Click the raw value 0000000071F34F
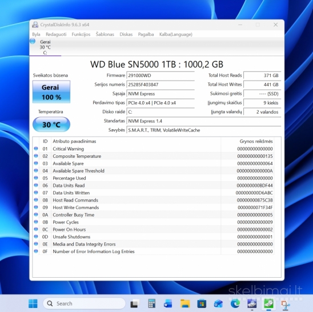 [255, 207]
